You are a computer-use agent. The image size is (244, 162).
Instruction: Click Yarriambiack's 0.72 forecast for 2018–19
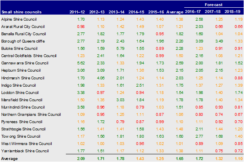[239, 151]
